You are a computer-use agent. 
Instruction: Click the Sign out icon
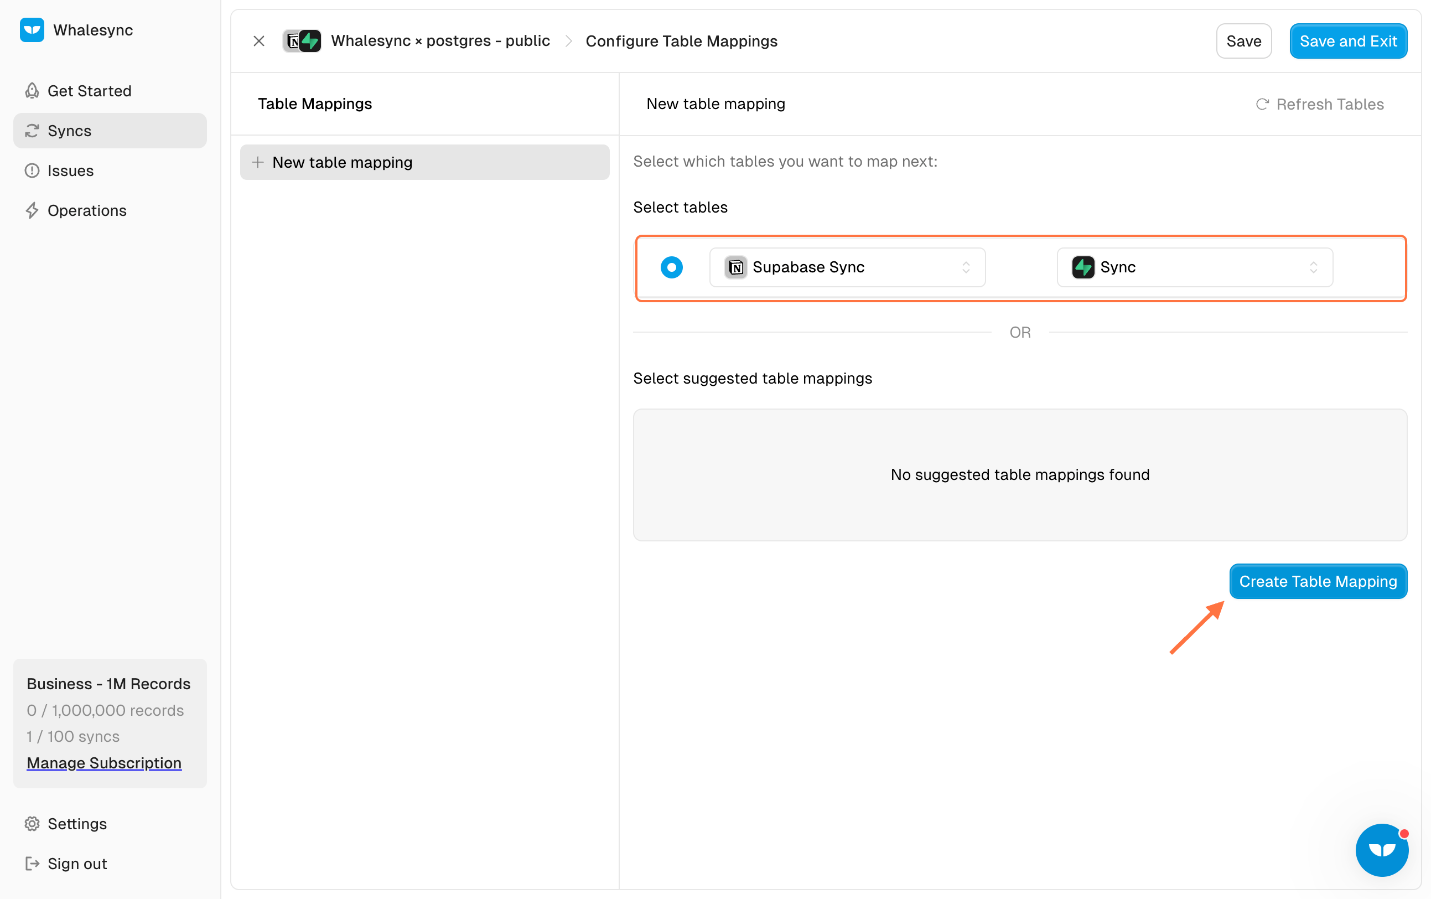point(32,864)
